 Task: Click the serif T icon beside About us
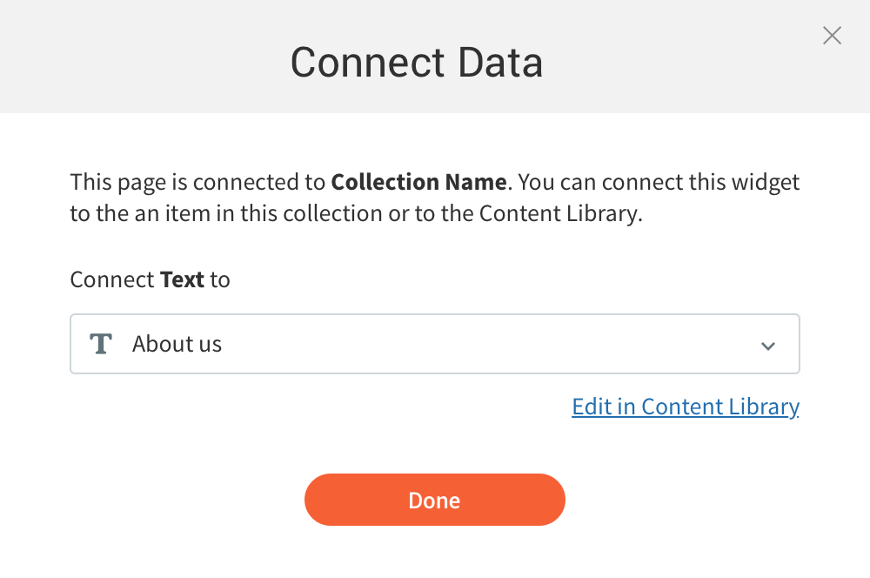click(102, 344)
